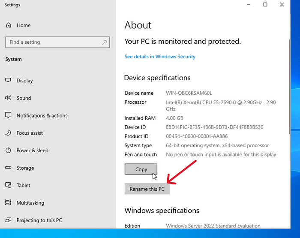Click the Intel Xeon processor value
Viewport: 300px width, 238px height.
point(221,105)
